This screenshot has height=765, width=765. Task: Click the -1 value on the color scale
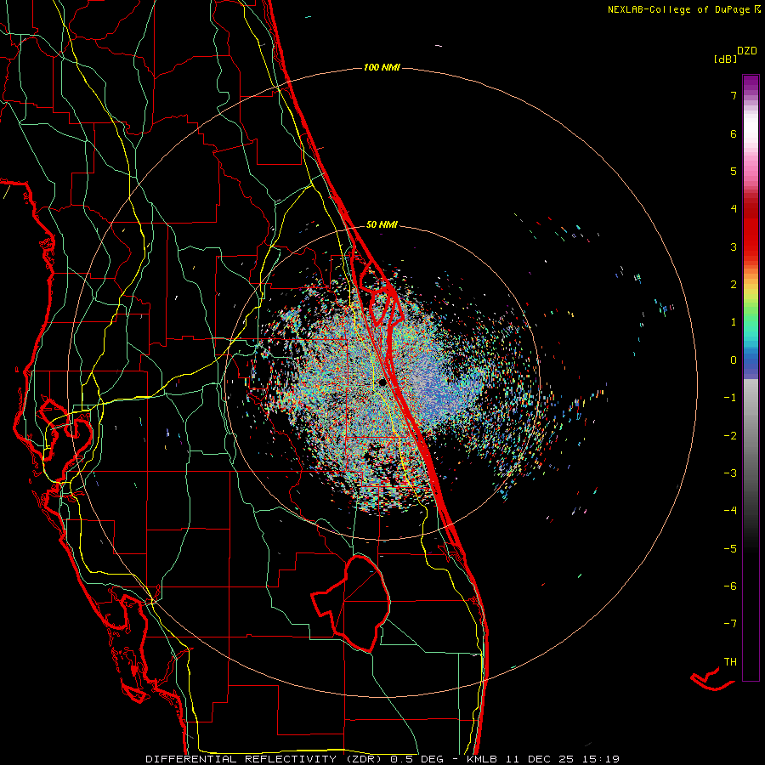730,398
